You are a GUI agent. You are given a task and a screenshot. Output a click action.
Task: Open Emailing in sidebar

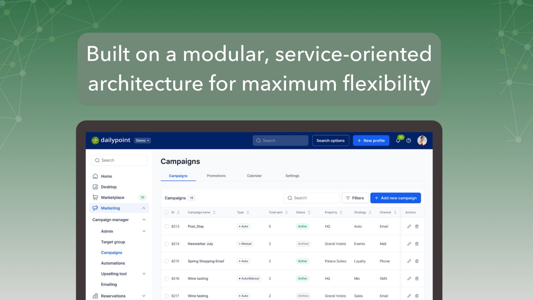click(x=109, y=285)
